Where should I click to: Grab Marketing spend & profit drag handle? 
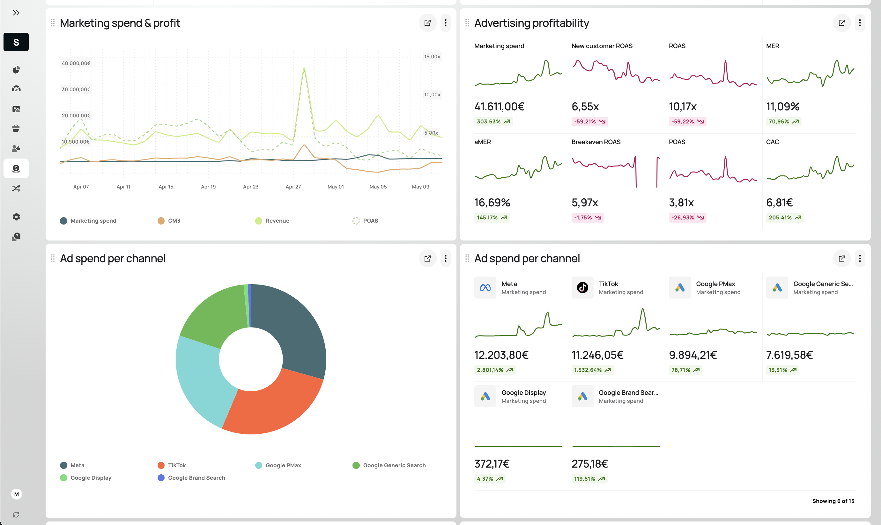[x=53, y=23]
